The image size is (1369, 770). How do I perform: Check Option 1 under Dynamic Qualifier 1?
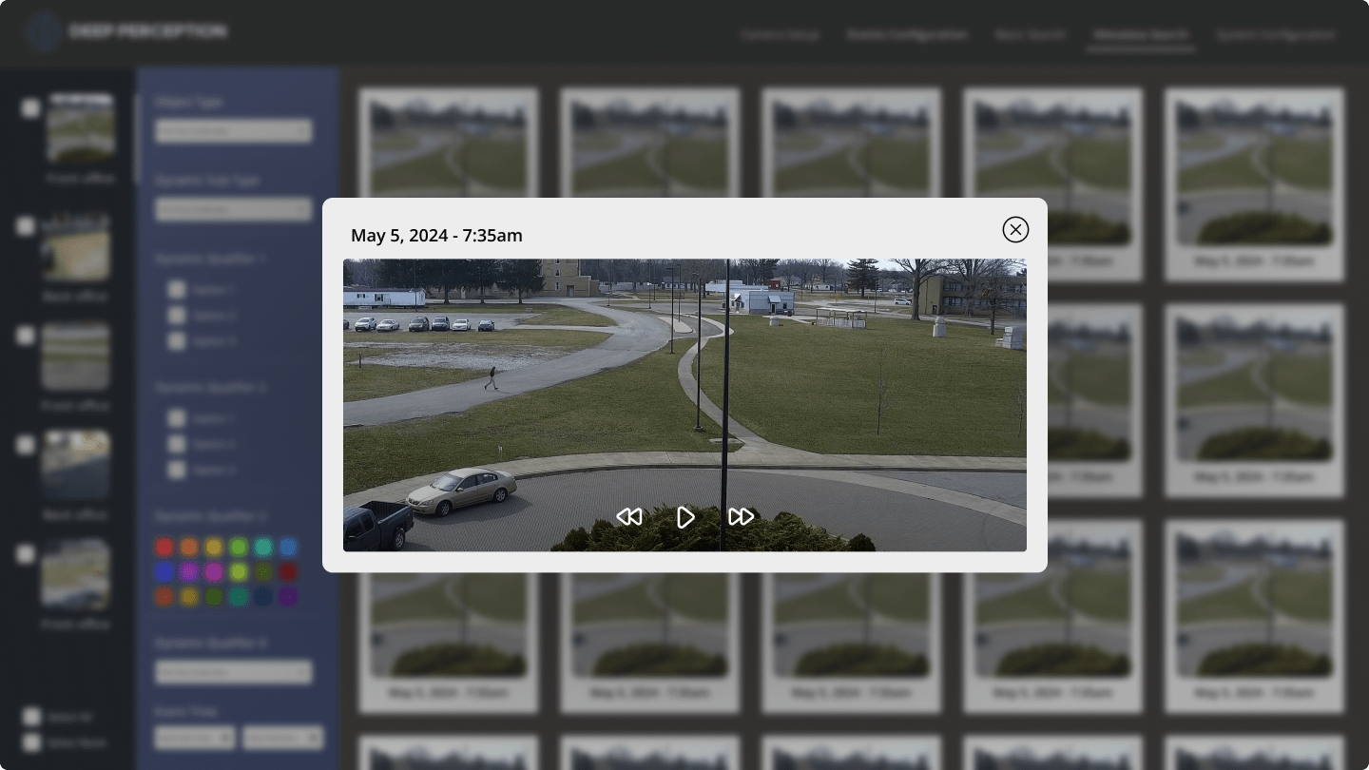click(x=177, y=290)
